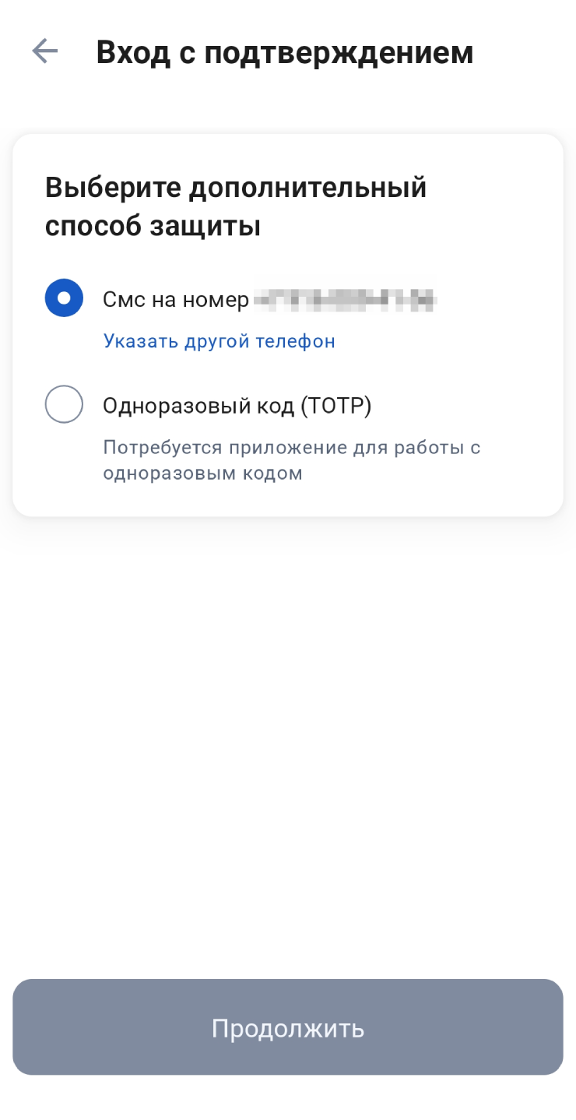Return to the previous screen via header arrow
This screenshot has height=1120, width=576.
45,51
